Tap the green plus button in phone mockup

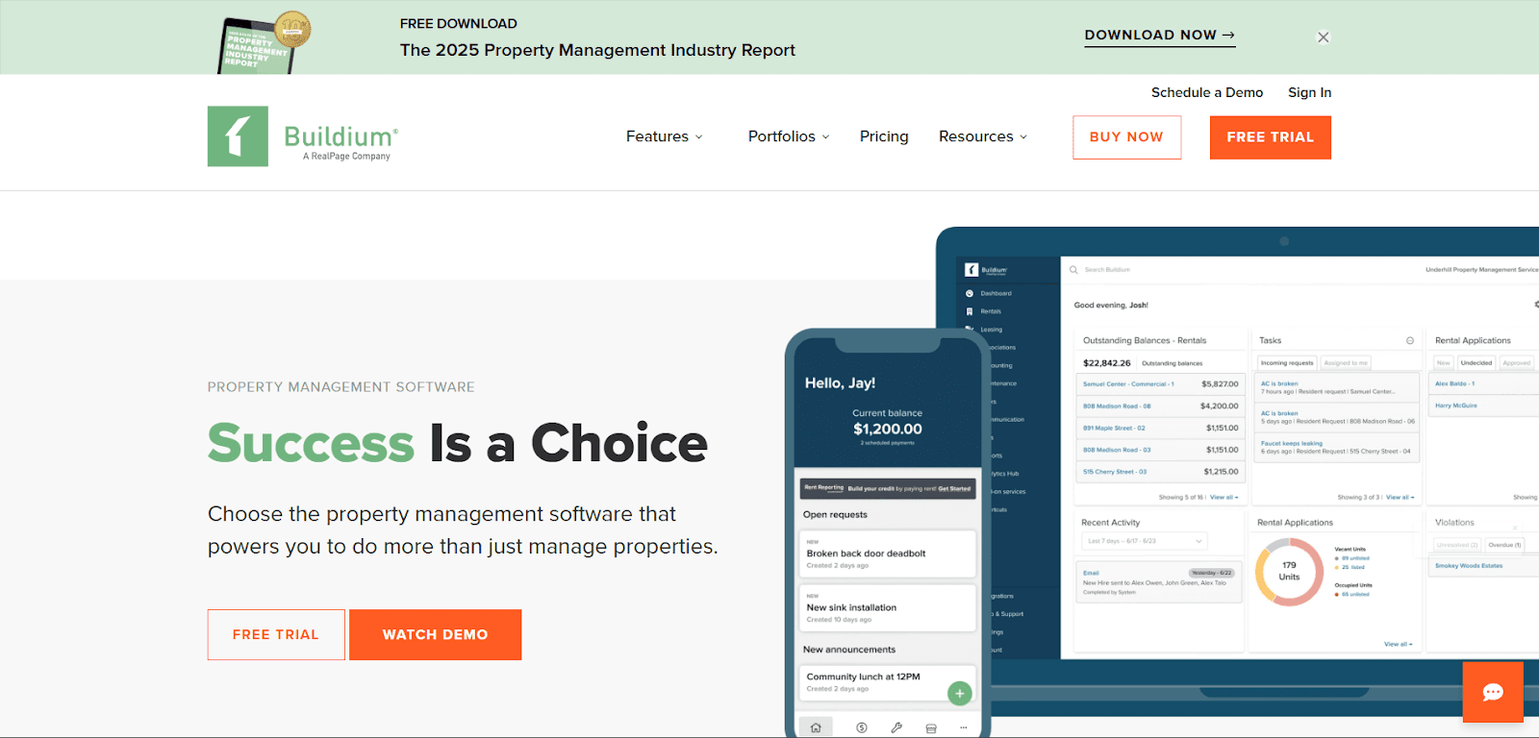(959, 693)
